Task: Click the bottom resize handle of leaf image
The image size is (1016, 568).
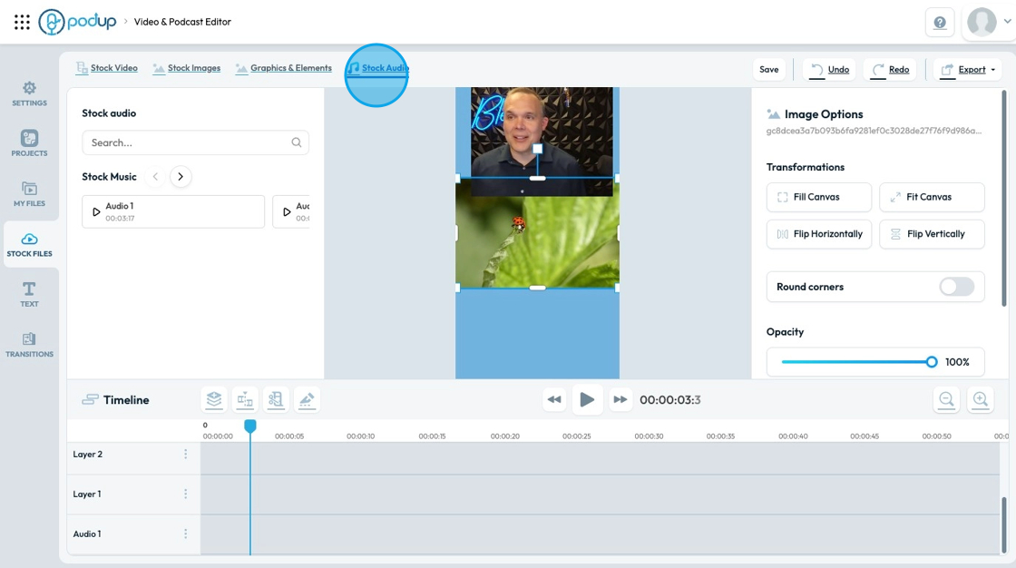Action: [537, 288]
